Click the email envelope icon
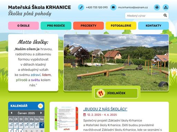 pyautogui.click(x=113, y=7)
